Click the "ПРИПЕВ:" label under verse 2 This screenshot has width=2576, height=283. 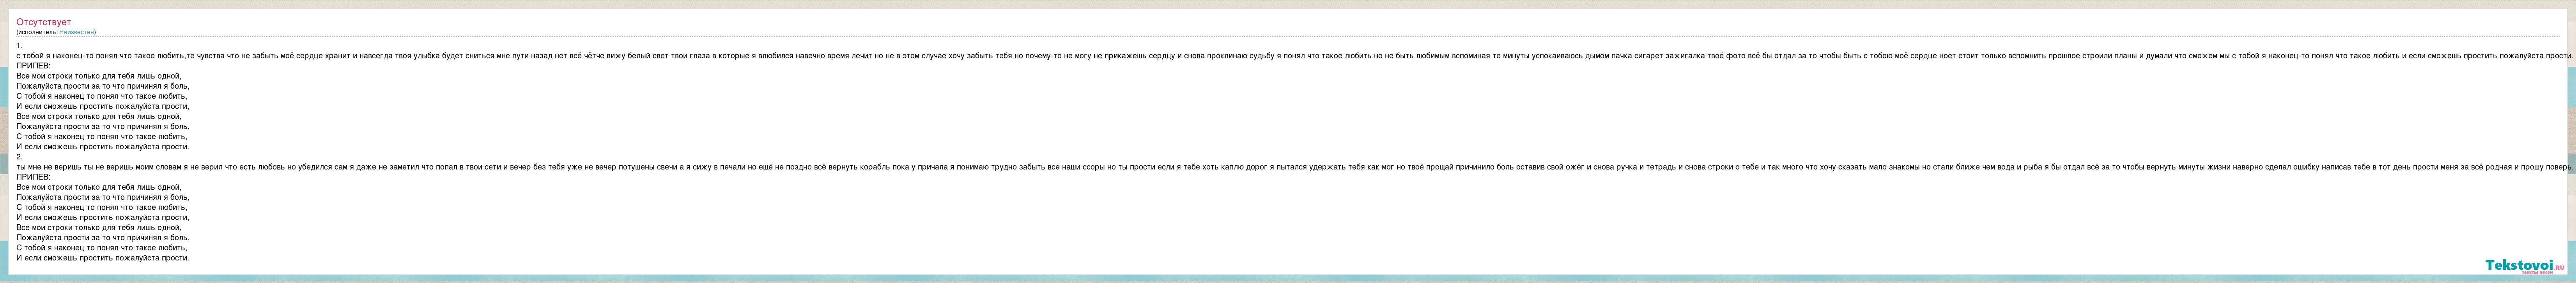(x=33, y=176)
